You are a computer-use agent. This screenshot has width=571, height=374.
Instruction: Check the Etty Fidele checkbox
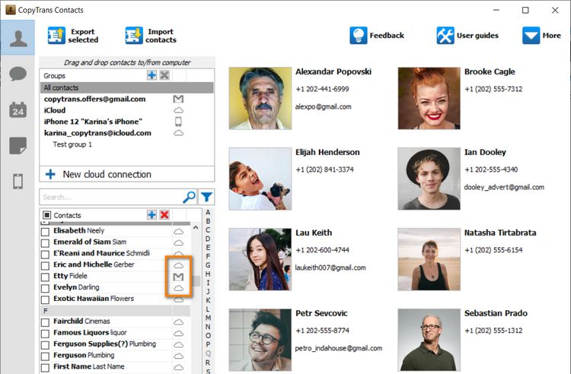point(45,277)
